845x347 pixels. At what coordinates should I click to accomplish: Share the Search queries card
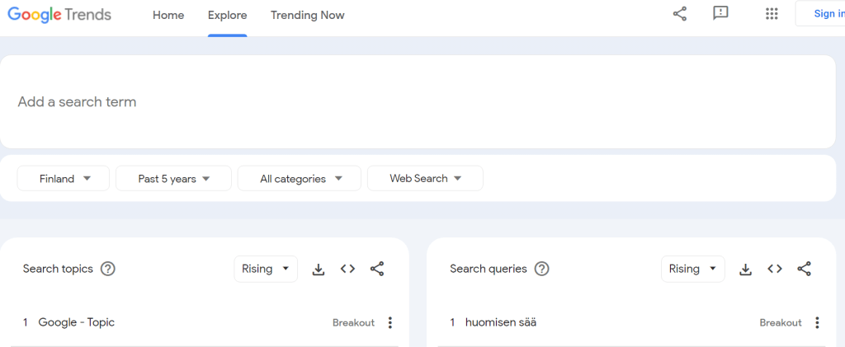coord(805,269)
